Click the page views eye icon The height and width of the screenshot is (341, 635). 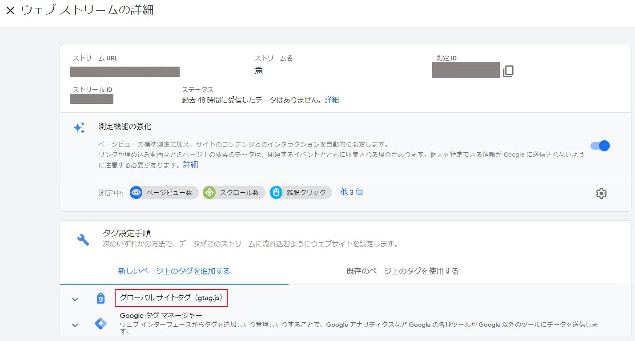coord(137,193)
